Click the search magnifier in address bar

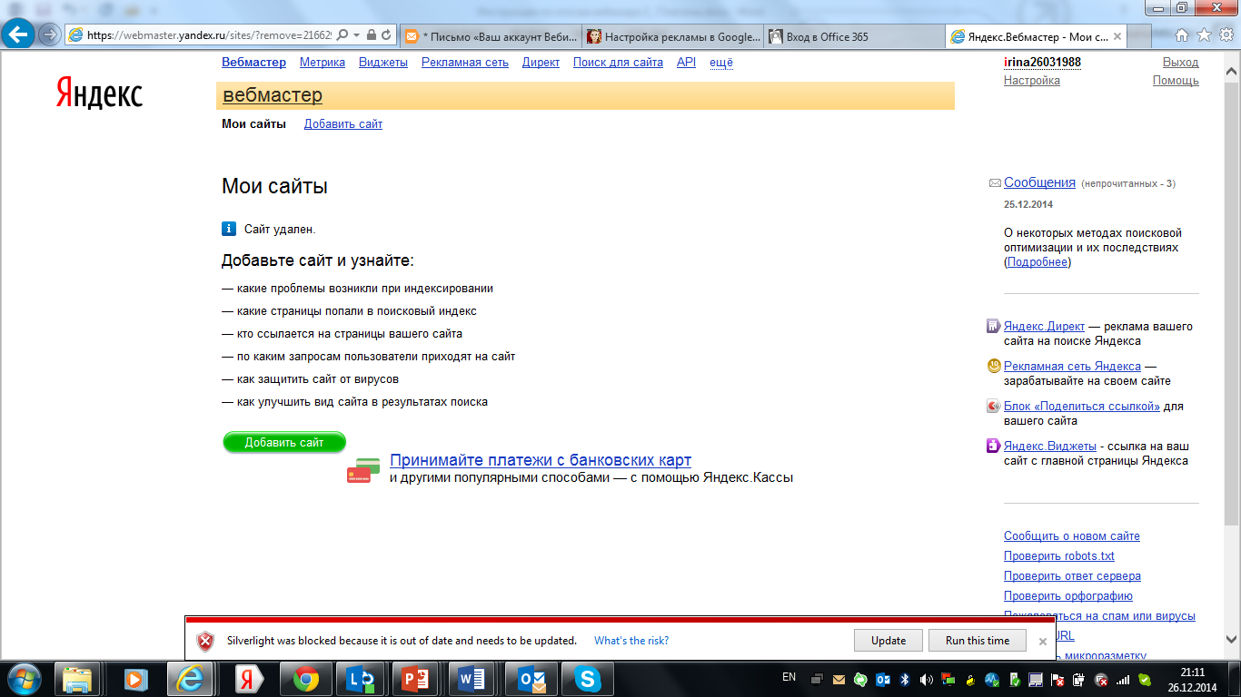tap(343, 35)
